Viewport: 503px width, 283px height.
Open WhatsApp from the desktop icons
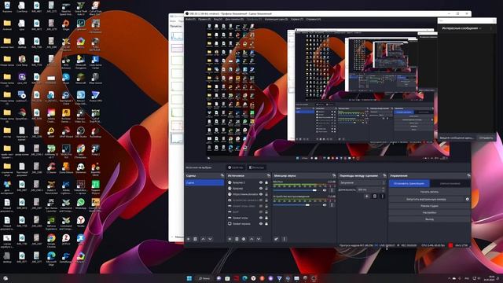coord(81,204)
